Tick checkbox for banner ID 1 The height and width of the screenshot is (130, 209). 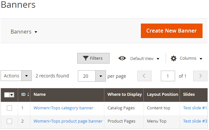[x=9, y=108]
